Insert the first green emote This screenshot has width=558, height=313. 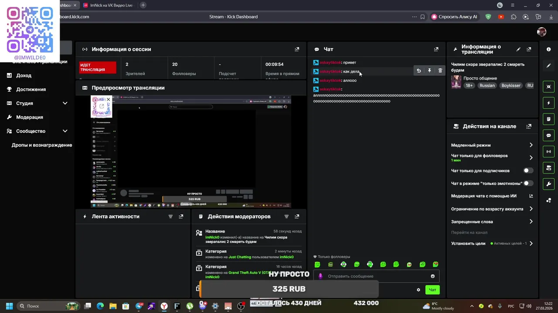[317, 264]
